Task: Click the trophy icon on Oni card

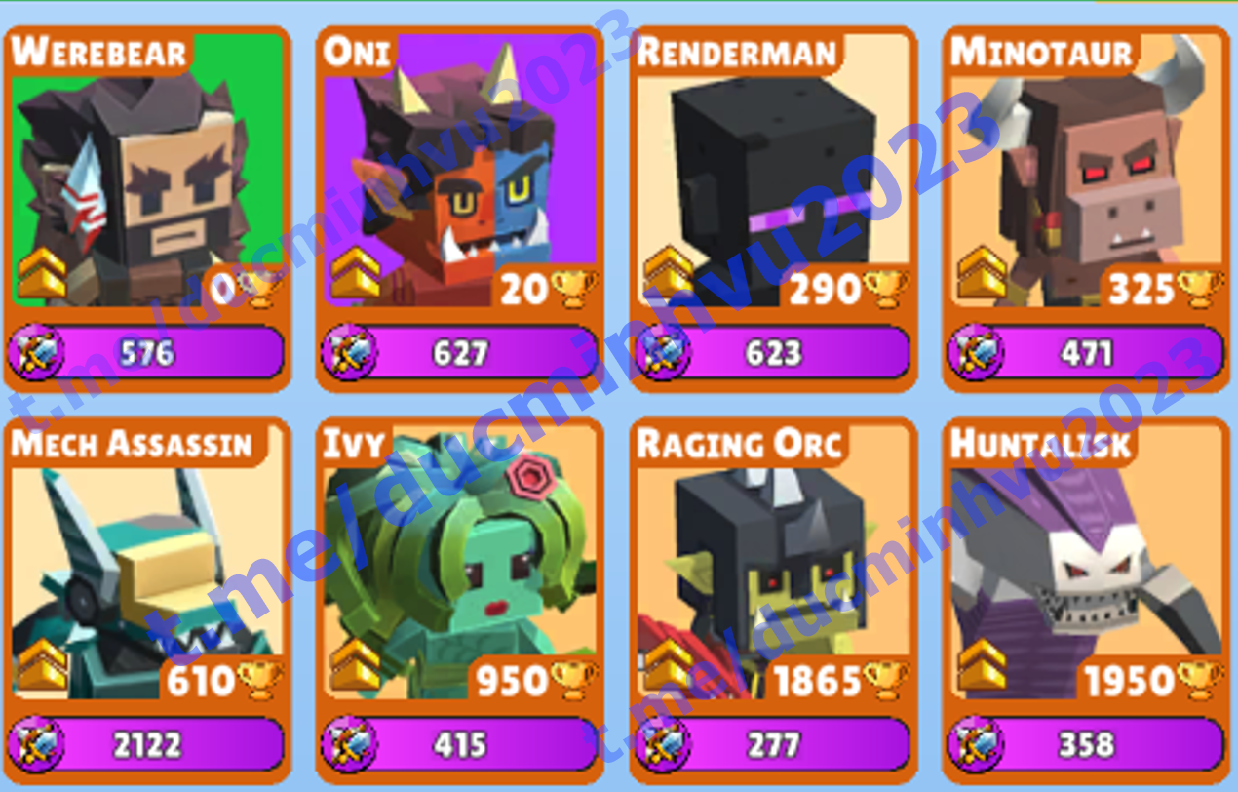Action: (x=575, y=288)
